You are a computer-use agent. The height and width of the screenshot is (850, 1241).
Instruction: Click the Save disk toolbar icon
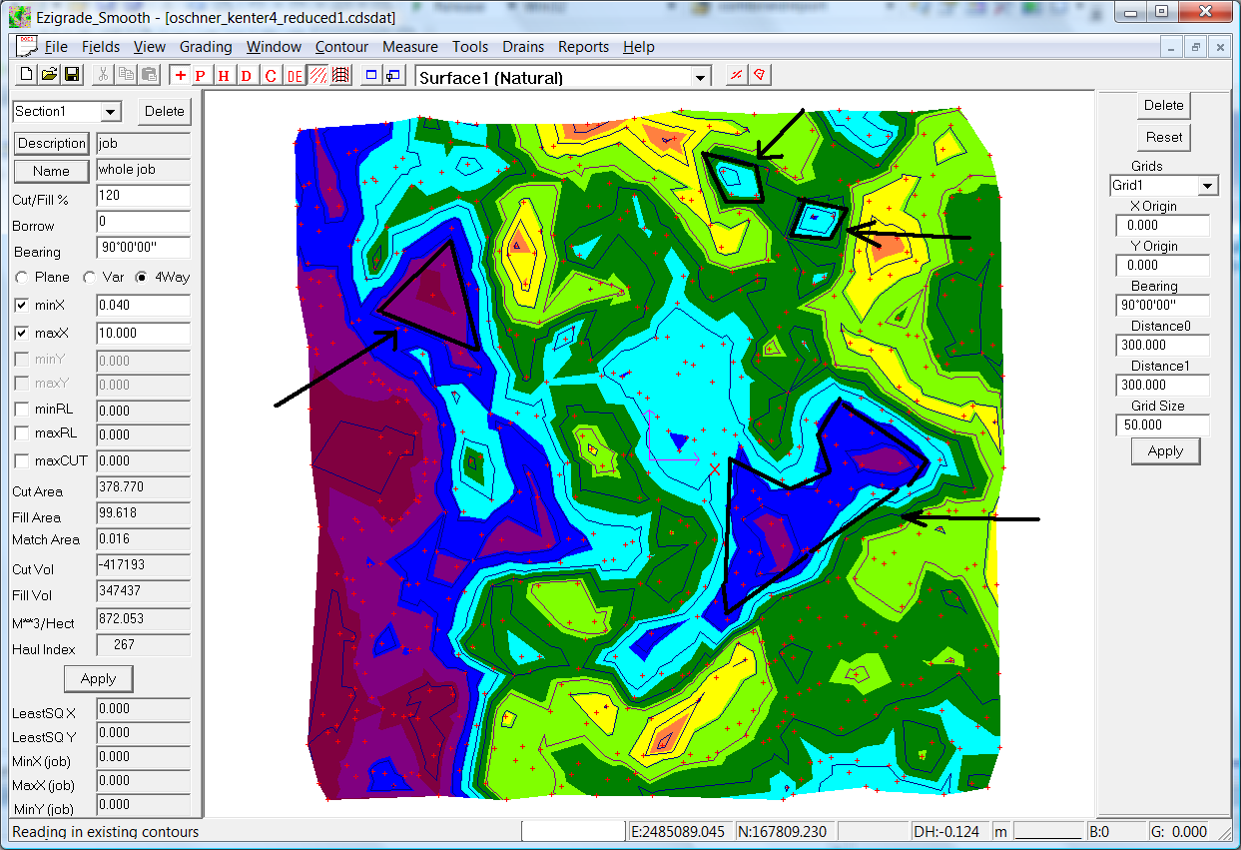tap(71, 75)
